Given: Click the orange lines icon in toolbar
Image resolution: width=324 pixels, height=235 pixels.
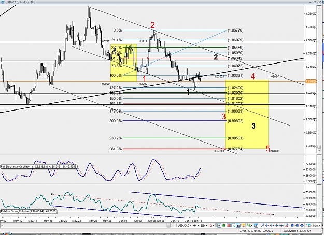Looking at the screenshot, I should [x=243, y=226].
